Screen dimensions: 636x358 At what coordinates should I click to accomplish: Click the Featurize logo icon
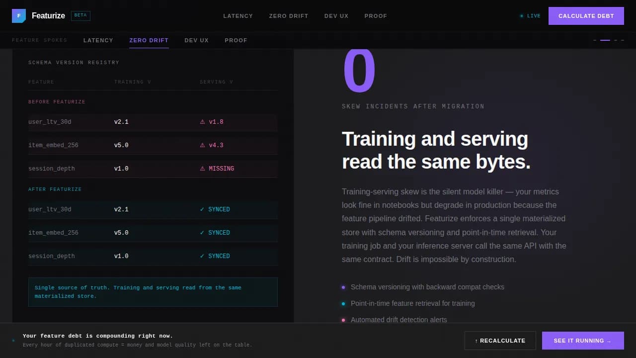[x=19, y=16]
